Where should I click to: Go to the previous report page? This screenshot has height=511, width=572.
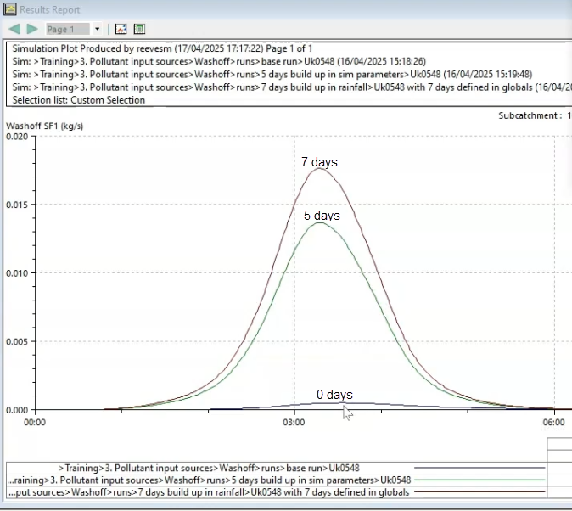click(14, 29)
